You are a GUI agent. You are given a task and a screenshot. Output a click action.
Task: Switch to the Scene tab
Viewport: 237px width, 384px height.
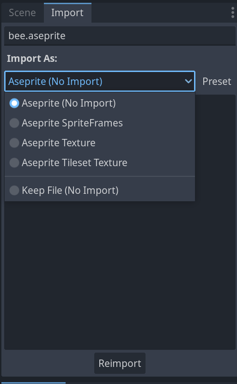(x=22, y=13)
